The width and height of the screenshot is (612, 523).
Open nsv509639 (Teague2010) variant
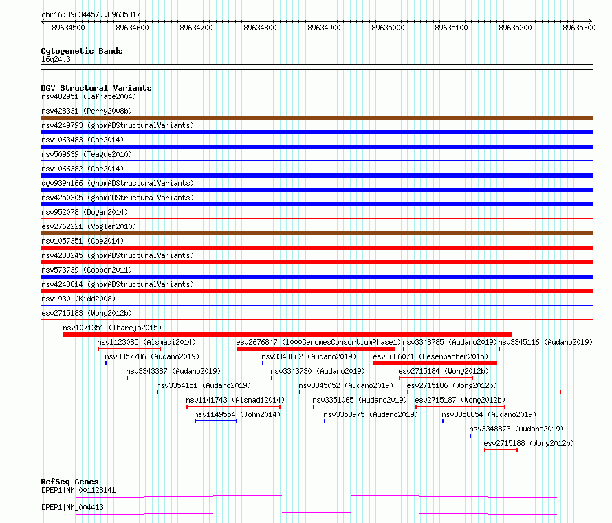pyautogui.click(x=87, y=154)
